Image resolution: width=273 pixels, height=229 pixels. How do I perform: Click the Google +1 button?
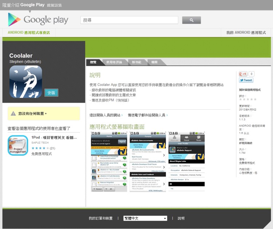point(243,74)
